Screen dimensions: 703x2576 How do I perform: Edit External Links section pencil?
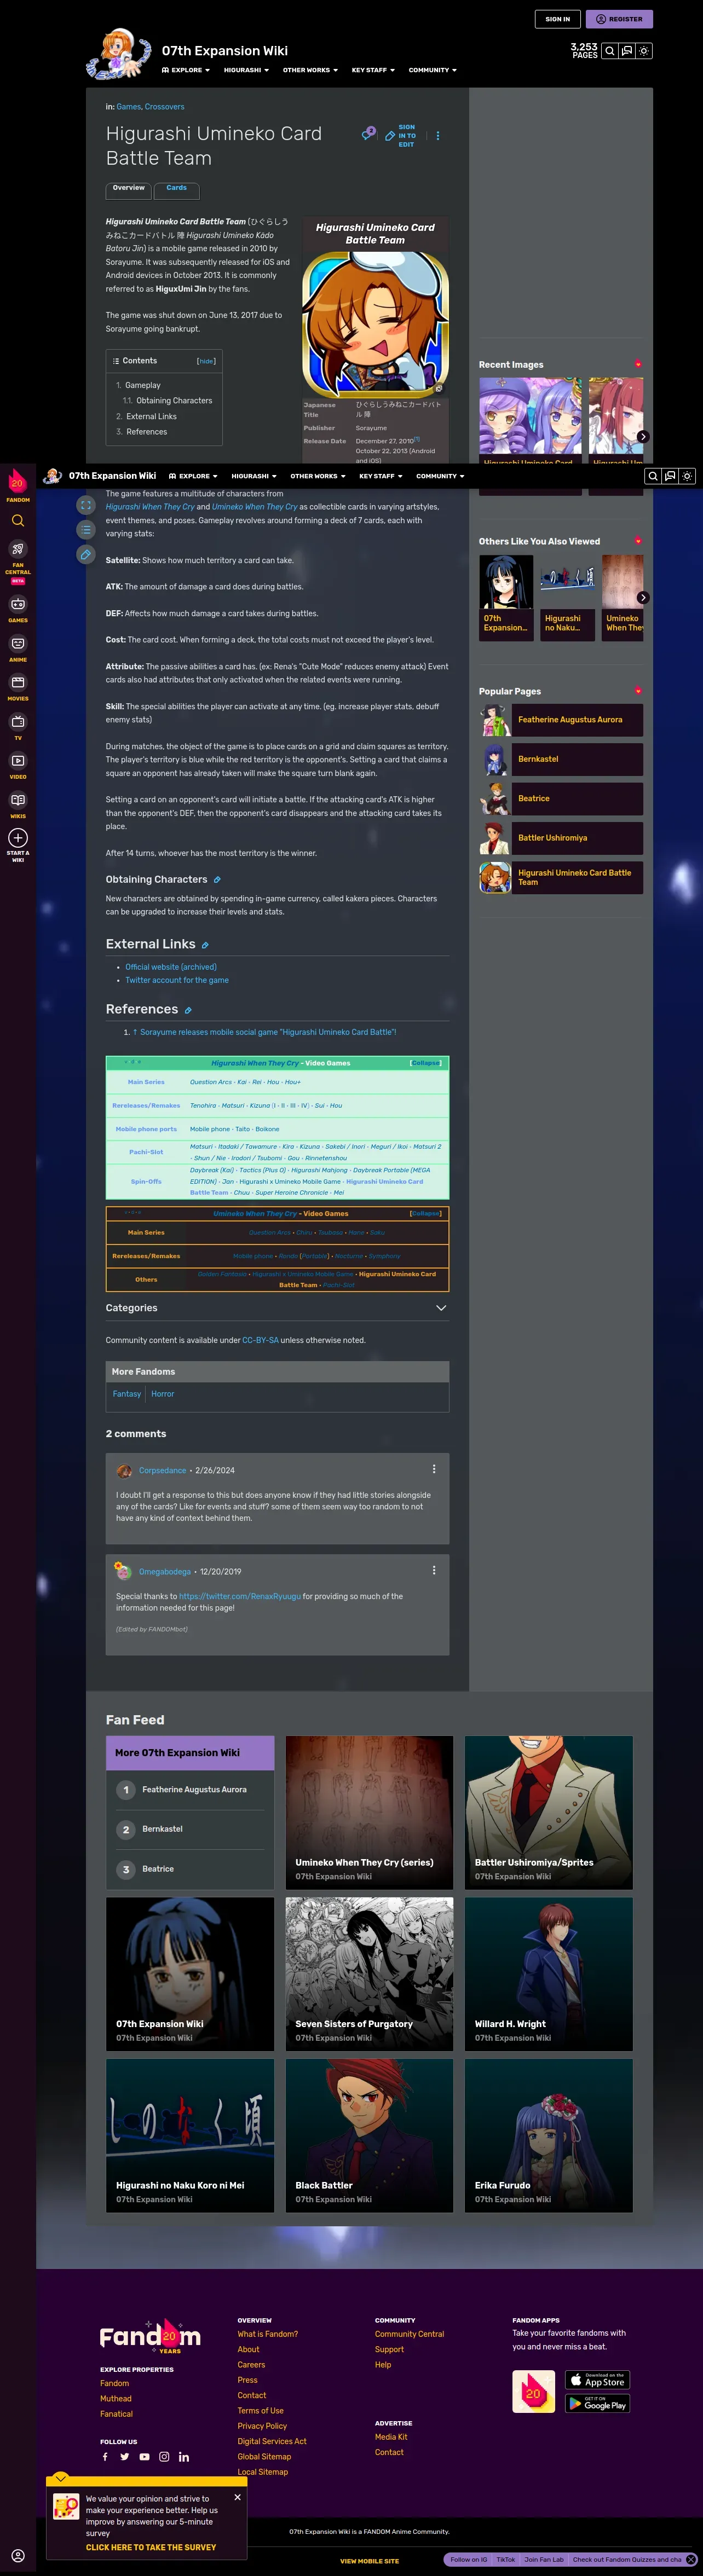click(x=205, y=945)
